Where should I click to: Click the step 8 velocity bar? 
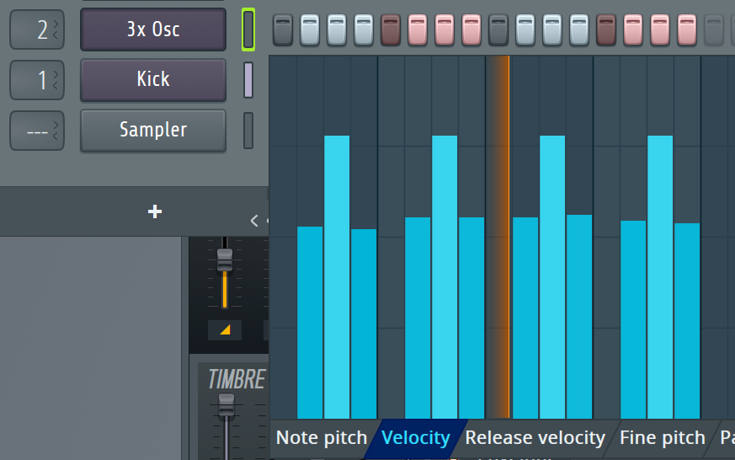tap(471, 318)
